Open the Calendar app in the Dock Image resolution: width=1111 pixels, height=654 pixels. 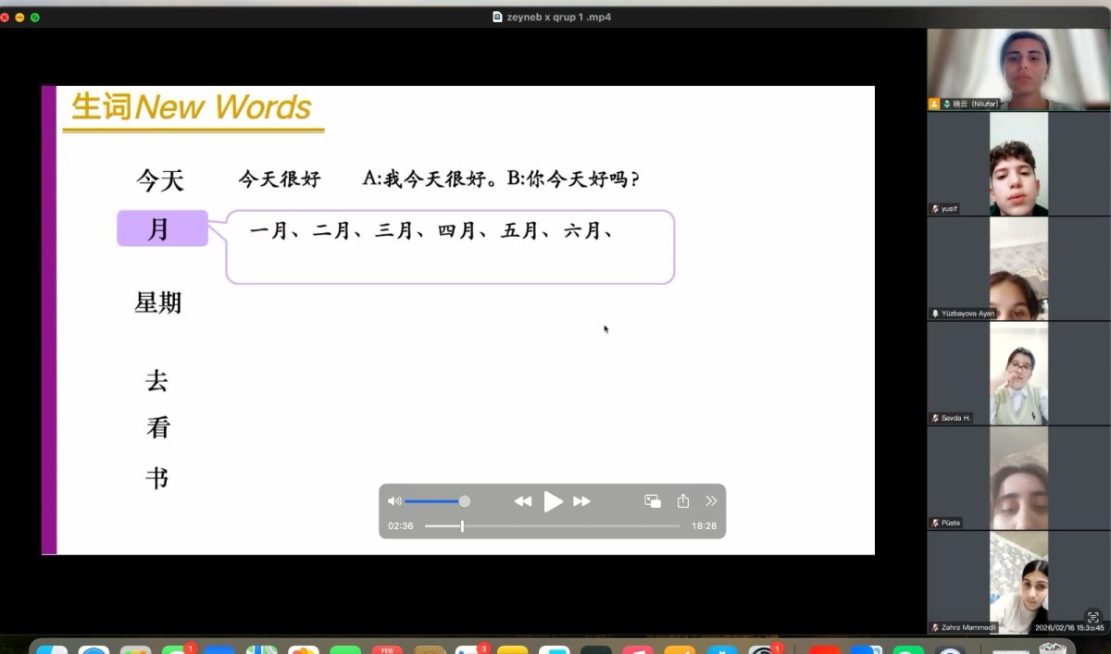(386, 648)
